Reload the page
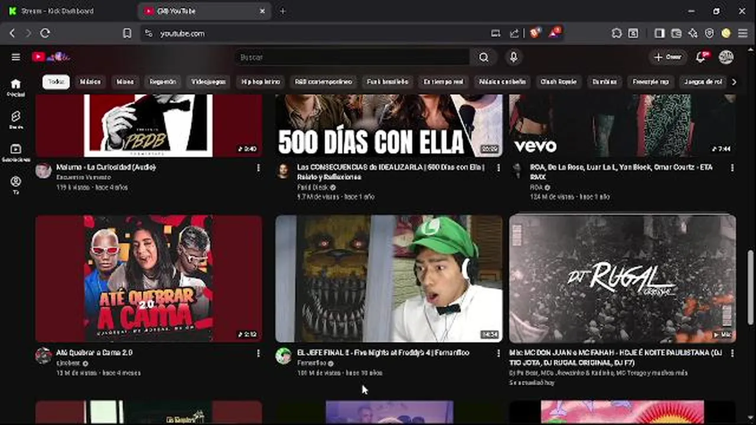 point(45,34)
